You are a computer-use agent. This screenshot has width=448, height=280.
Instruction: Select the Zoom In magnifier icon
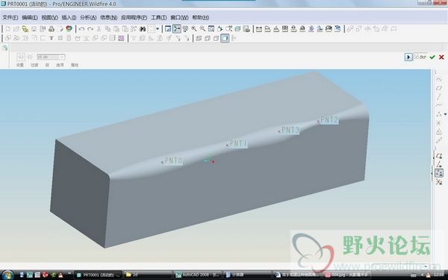[x=194, y=28]
